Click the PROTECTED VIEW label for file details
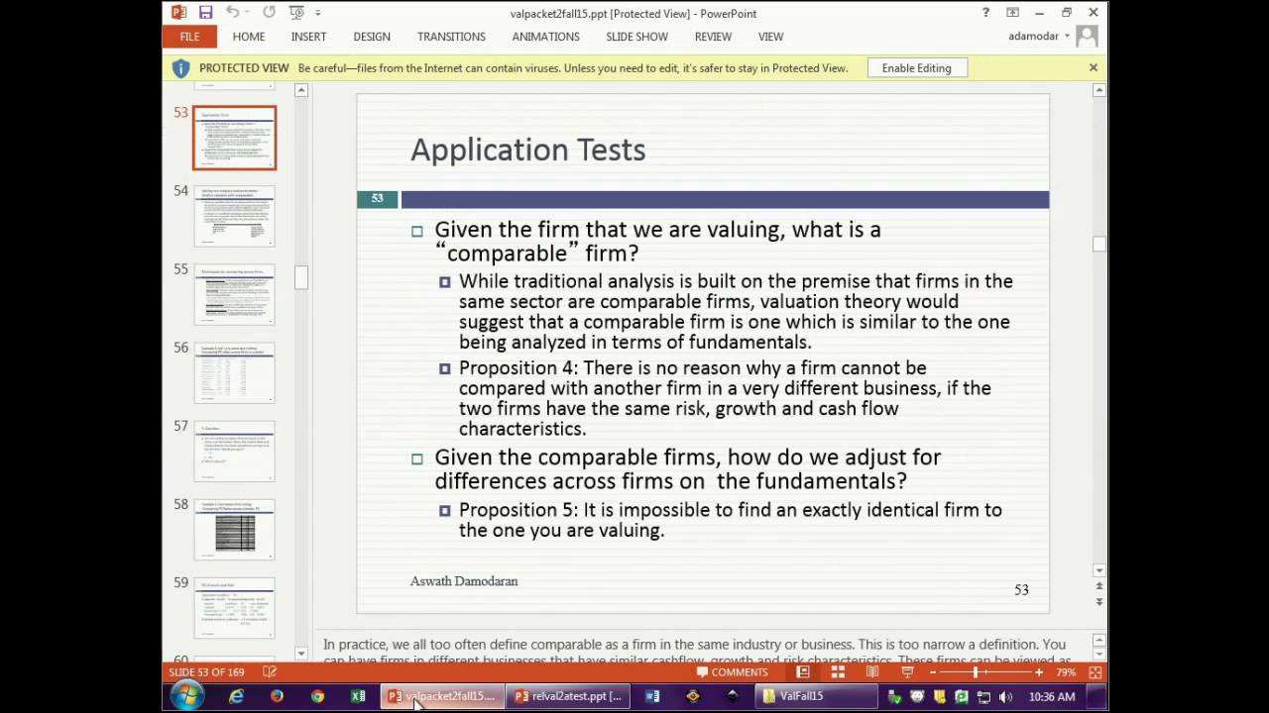Viewport: 1269px width, 713px height. [244, 68]
